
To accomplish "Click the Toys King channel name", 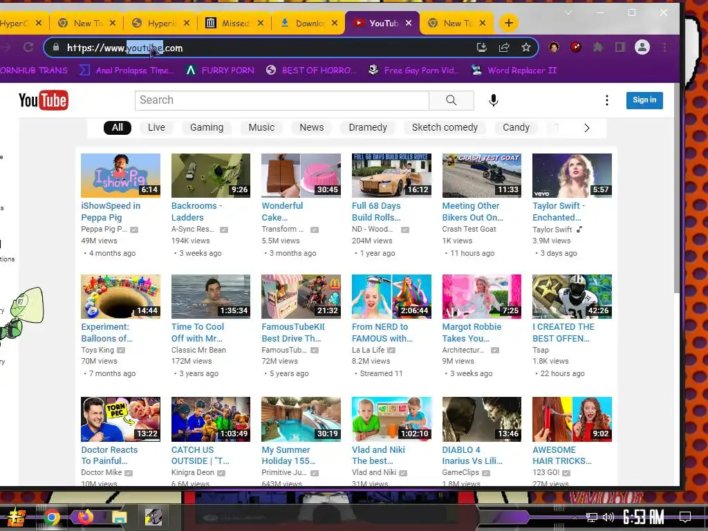I will [97, 350].
